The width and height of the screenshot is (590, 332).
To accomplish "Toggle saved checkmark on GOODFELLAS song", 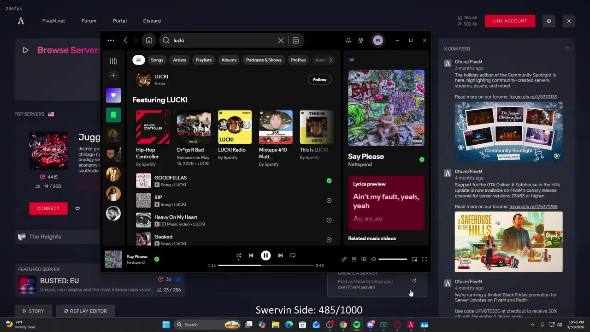I will (329, 181).
